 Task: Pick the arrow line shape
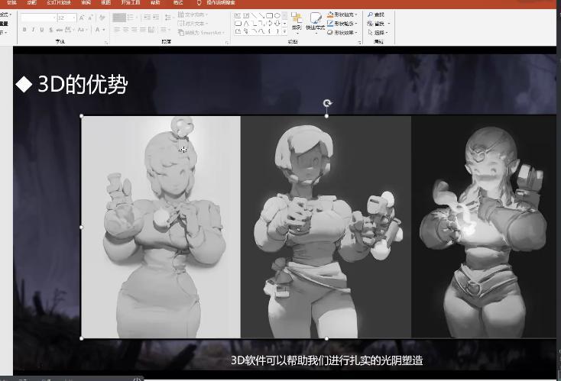coord(261,15)
